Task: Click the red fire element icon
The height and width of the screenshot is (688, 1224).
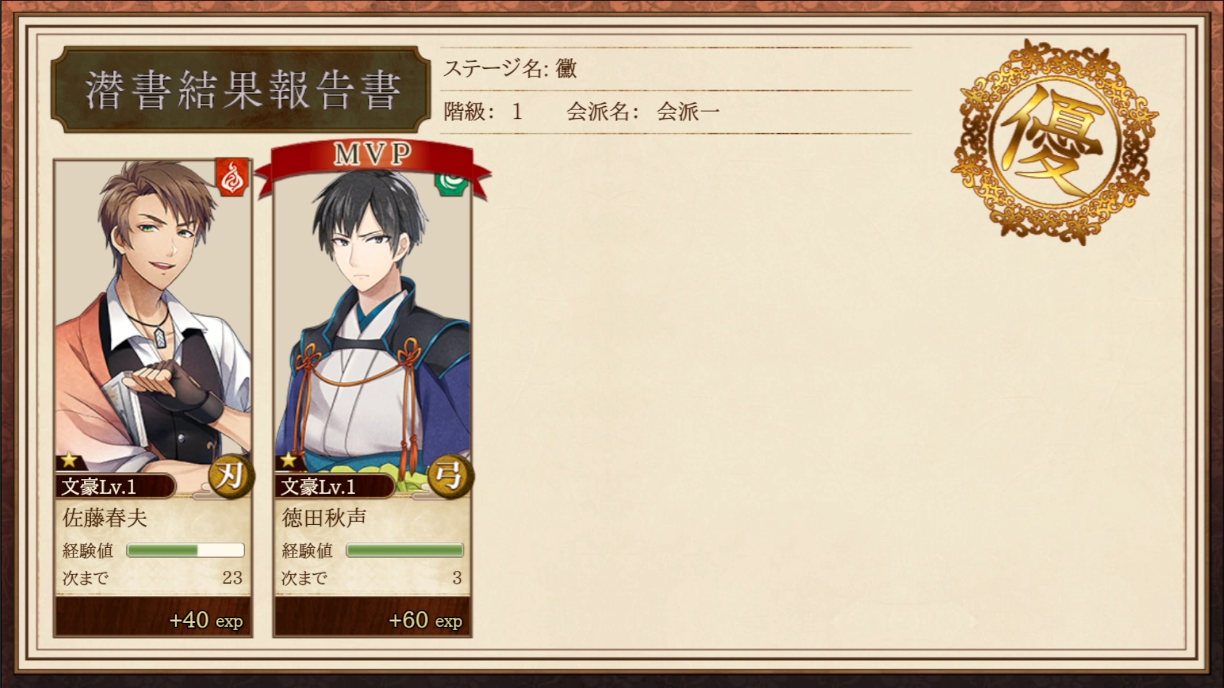Action: point(233,178)
